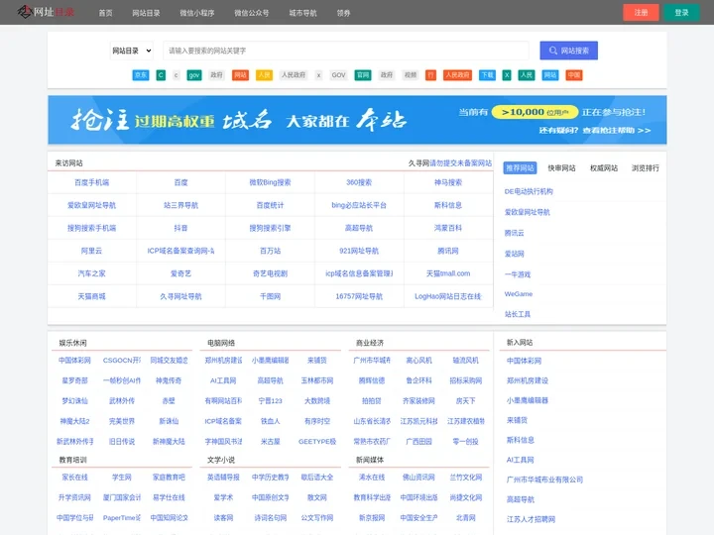The image size is (714, 535).
Task: Open the 神马搜索 link
Action: pos(448,182)
